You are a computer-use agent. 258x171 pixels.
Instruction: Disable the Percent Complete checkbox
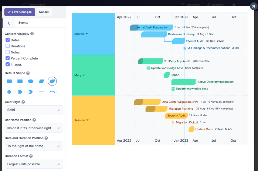(8, 58)
